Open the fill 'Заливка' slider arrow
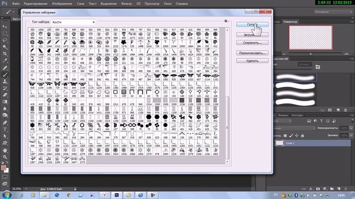 click(x=351, y=135)
